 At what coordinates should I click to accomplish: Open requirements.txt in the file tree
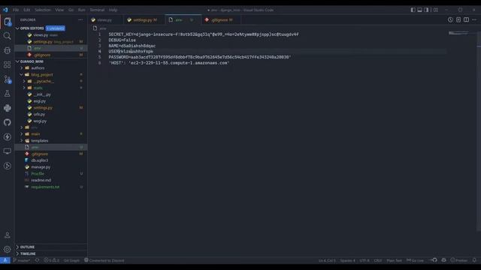[45, 187]
